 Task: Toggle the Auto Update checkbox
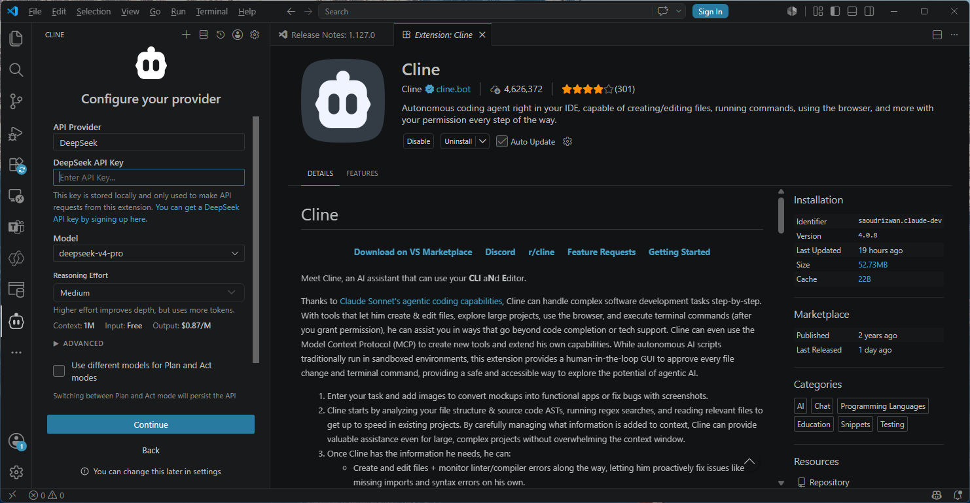click(x=502, y=141)
